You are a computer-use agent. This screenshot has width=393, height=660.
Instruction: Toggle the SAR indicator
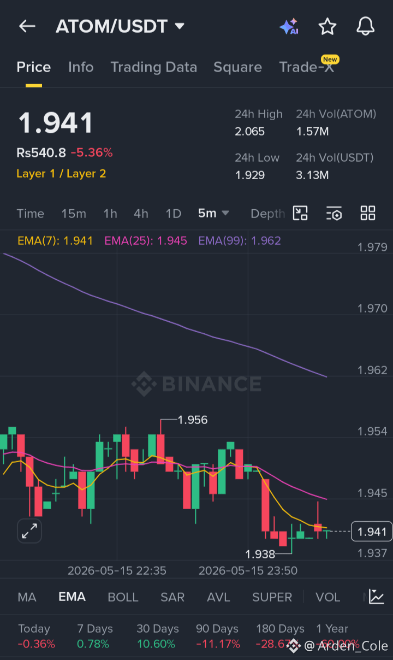point(172,597)
